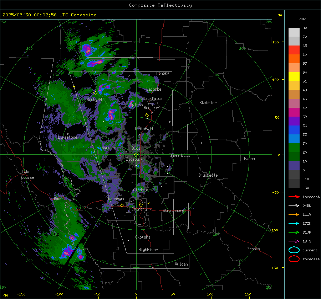321x299 pixels.
Task: Click the Brooks label
Action: pos(254,249)
